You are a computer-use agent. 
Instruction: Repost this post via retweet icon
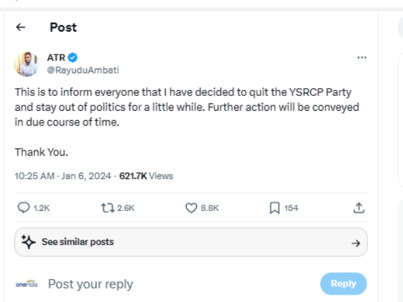tap(106, 208)
